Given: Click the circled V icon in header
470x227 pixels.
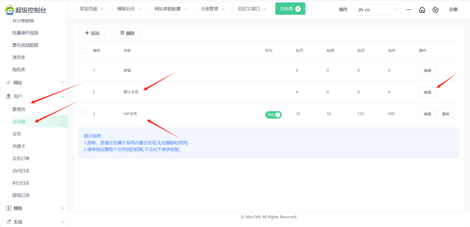Looking at the screenshot, I should [436, 10].
